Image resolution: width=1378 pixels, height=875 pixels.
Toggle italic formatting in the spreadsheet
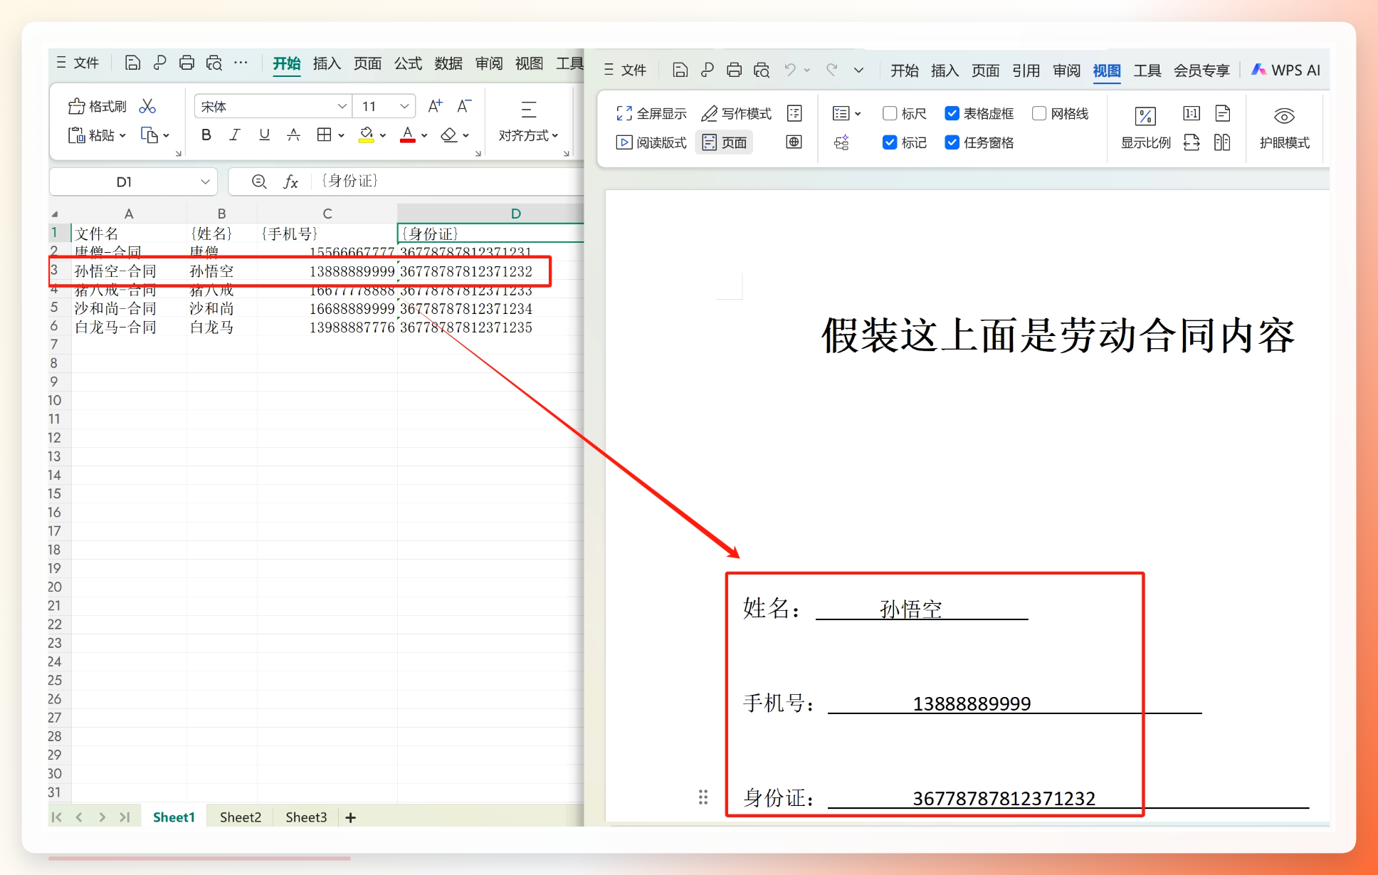[235, 135]
